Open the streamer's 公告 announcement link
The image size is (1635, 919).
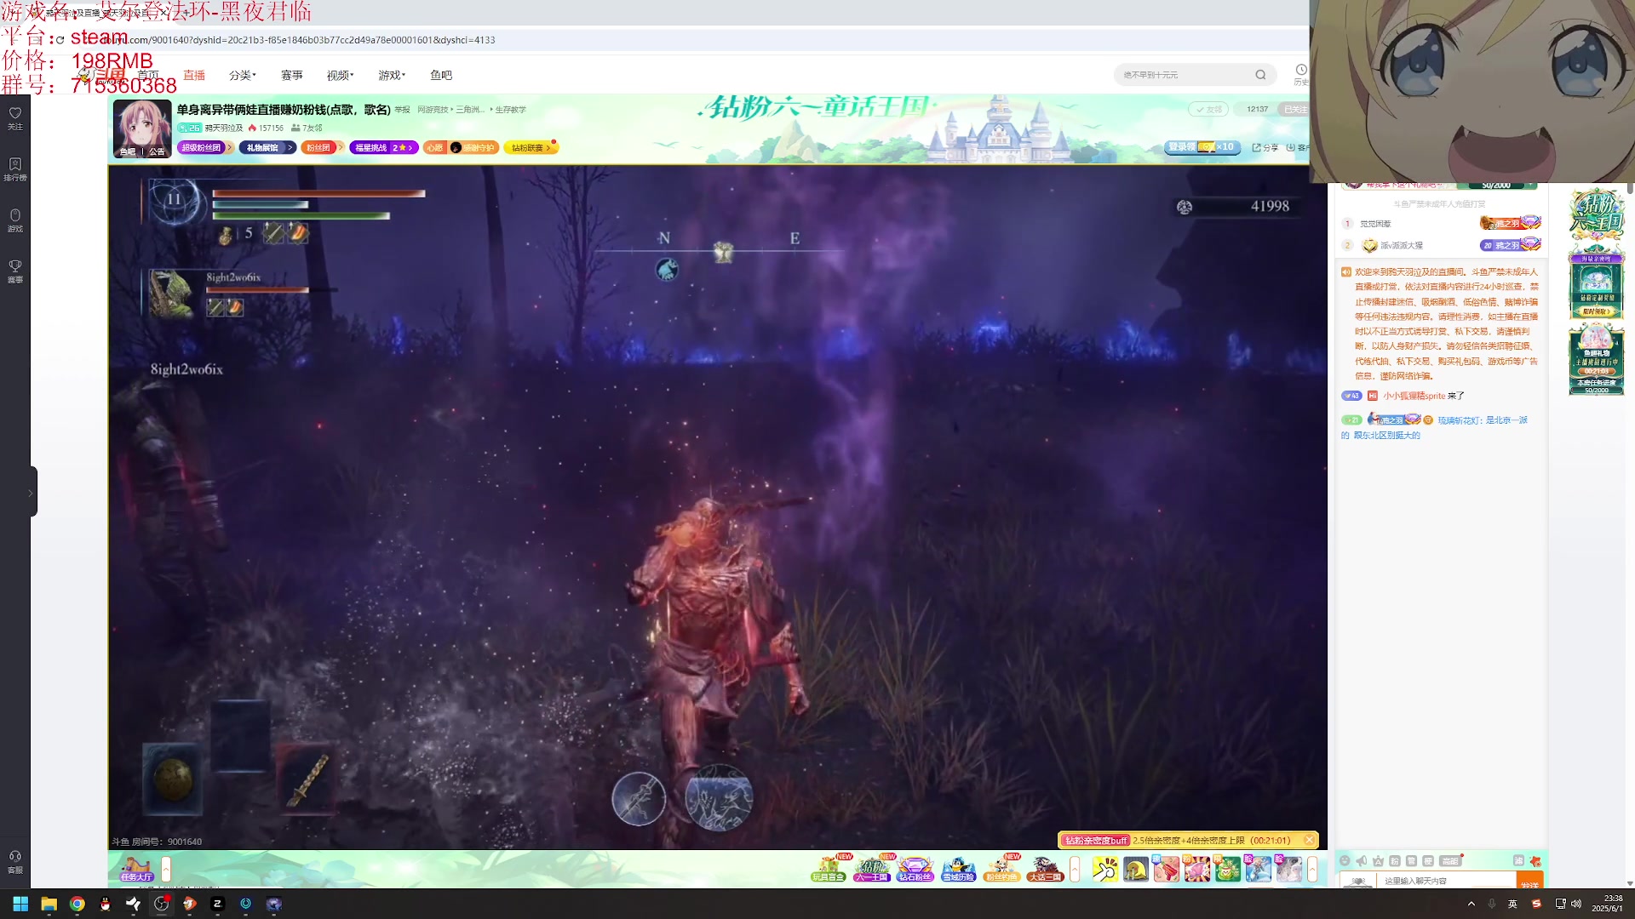pyautogui.click(x=158, y=151)
